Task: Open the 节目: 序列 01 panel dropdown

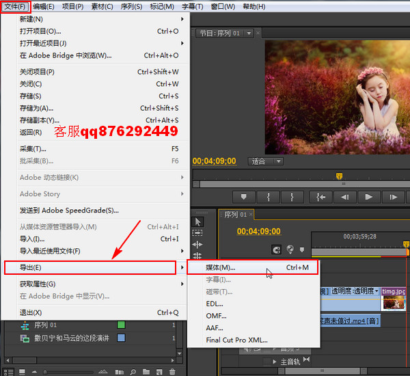Action: (249, 33)
